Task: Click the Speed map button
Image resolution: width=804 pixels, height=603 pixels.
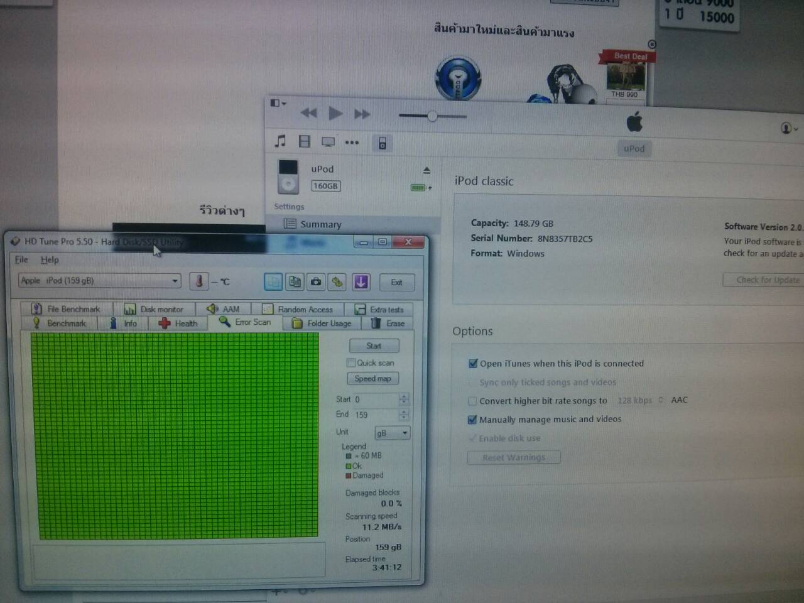Action: tap(373, 378)
